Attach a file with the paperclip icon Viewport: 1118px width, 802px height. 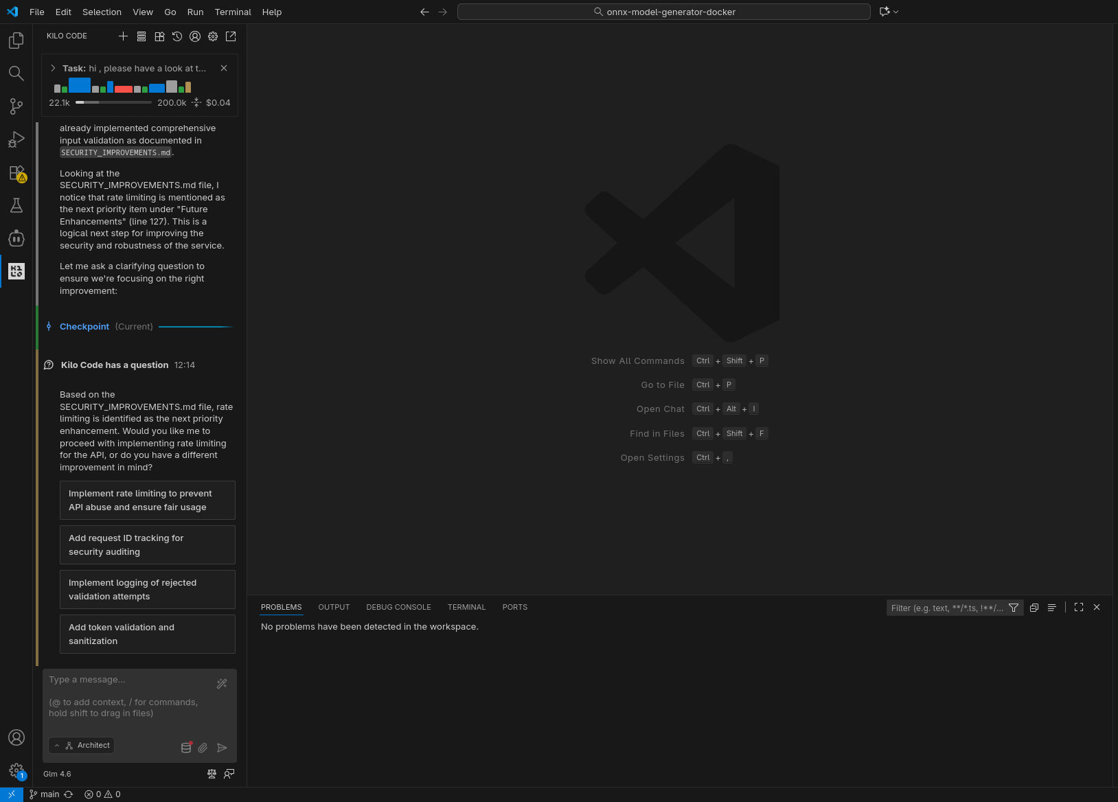pos(203,748)
